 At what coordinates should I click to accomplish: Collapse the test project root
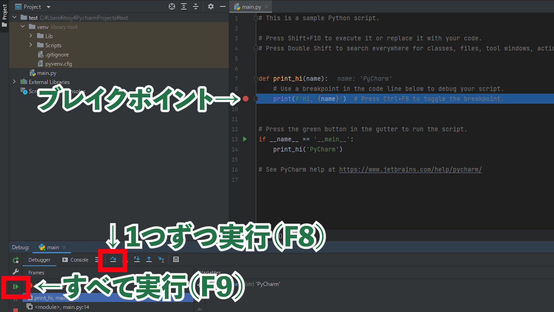pos(14,17)
